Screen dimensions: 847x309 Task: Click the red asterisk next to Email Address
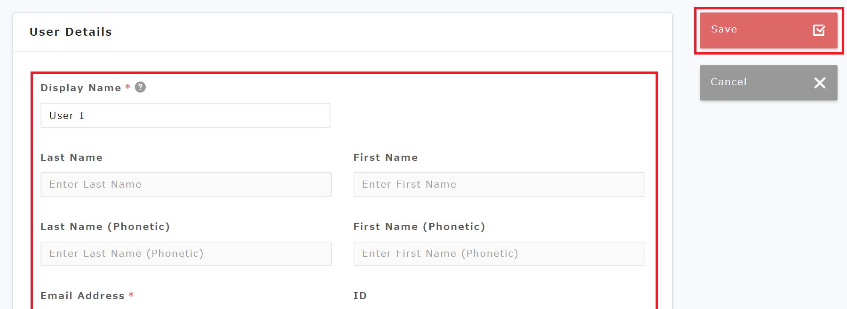(x=131, y=295)
